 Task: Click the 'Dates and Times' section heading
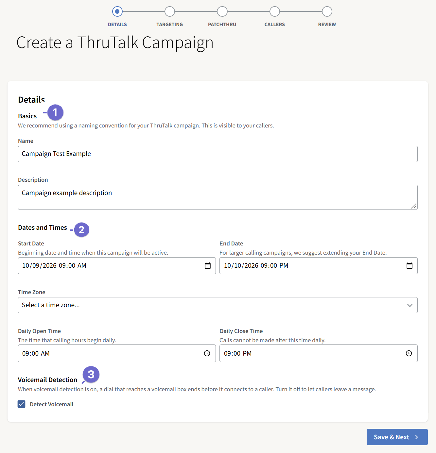[43, 227]
